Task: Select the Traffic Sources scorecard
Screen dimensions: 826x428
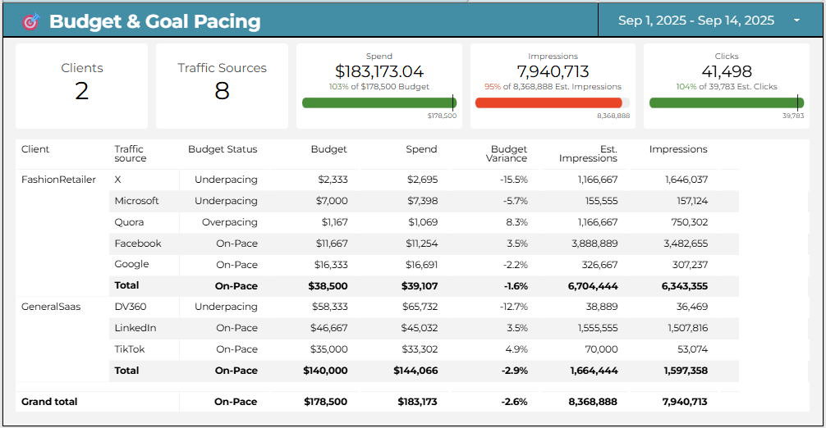Action: 222,86
